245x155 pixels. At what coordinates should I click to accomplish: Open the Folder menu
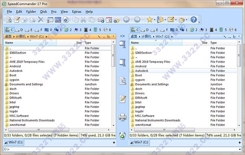tap(31, 12)
